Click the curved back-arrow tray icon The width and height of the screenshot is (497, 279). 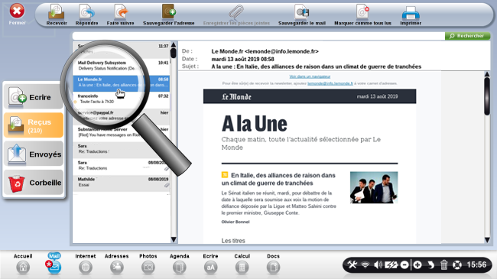coord(430,264)
